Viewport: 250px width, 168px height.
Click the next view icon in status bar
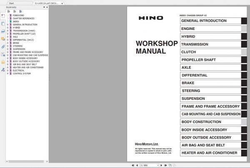point(175,165)
